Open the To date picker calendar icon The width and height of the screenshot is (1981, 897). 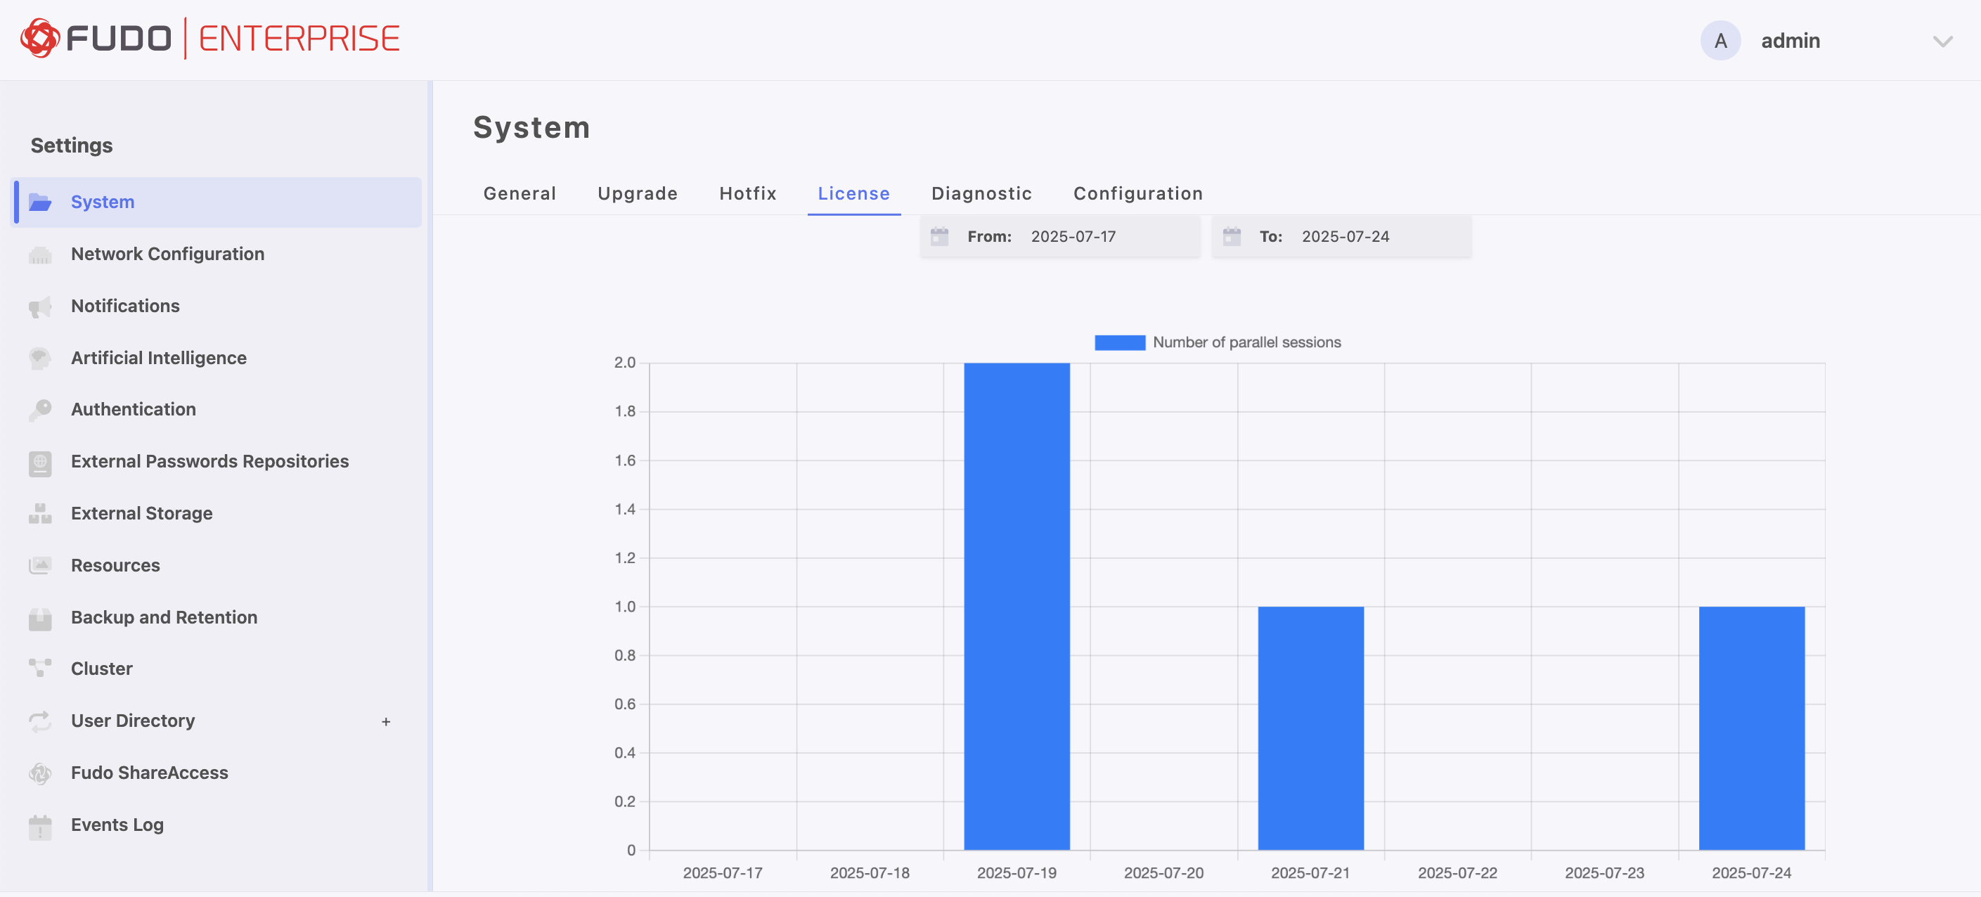coord(1231,237)
